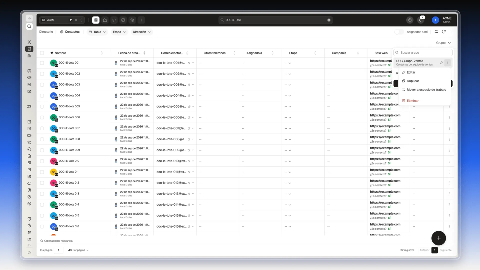Choose Mover a espacio de trabajo
The image size is (480, 270).
(424, 89)
